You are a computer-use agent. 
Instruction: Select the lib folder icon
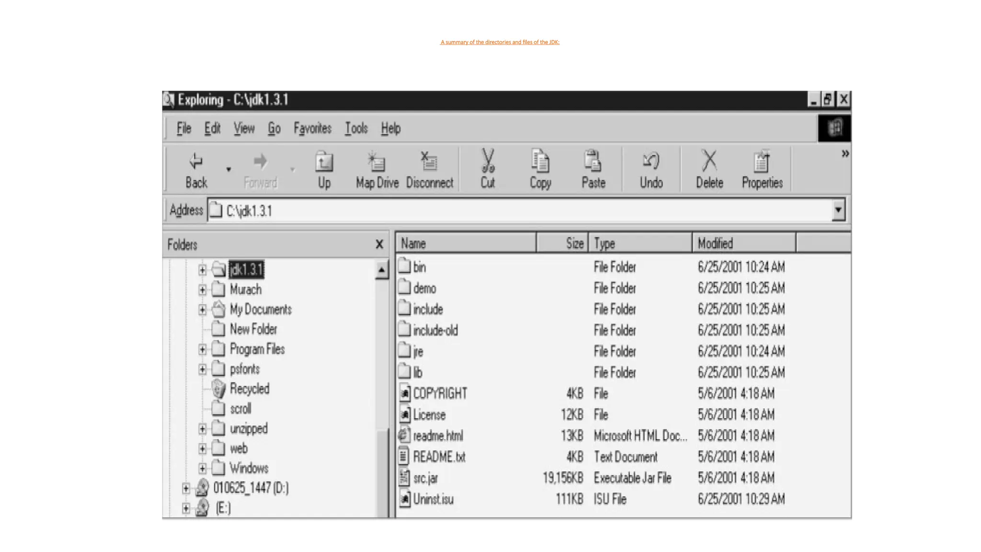(405, 371)
